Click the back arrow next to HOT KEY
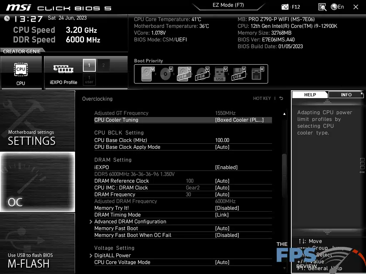 point(281,98)
